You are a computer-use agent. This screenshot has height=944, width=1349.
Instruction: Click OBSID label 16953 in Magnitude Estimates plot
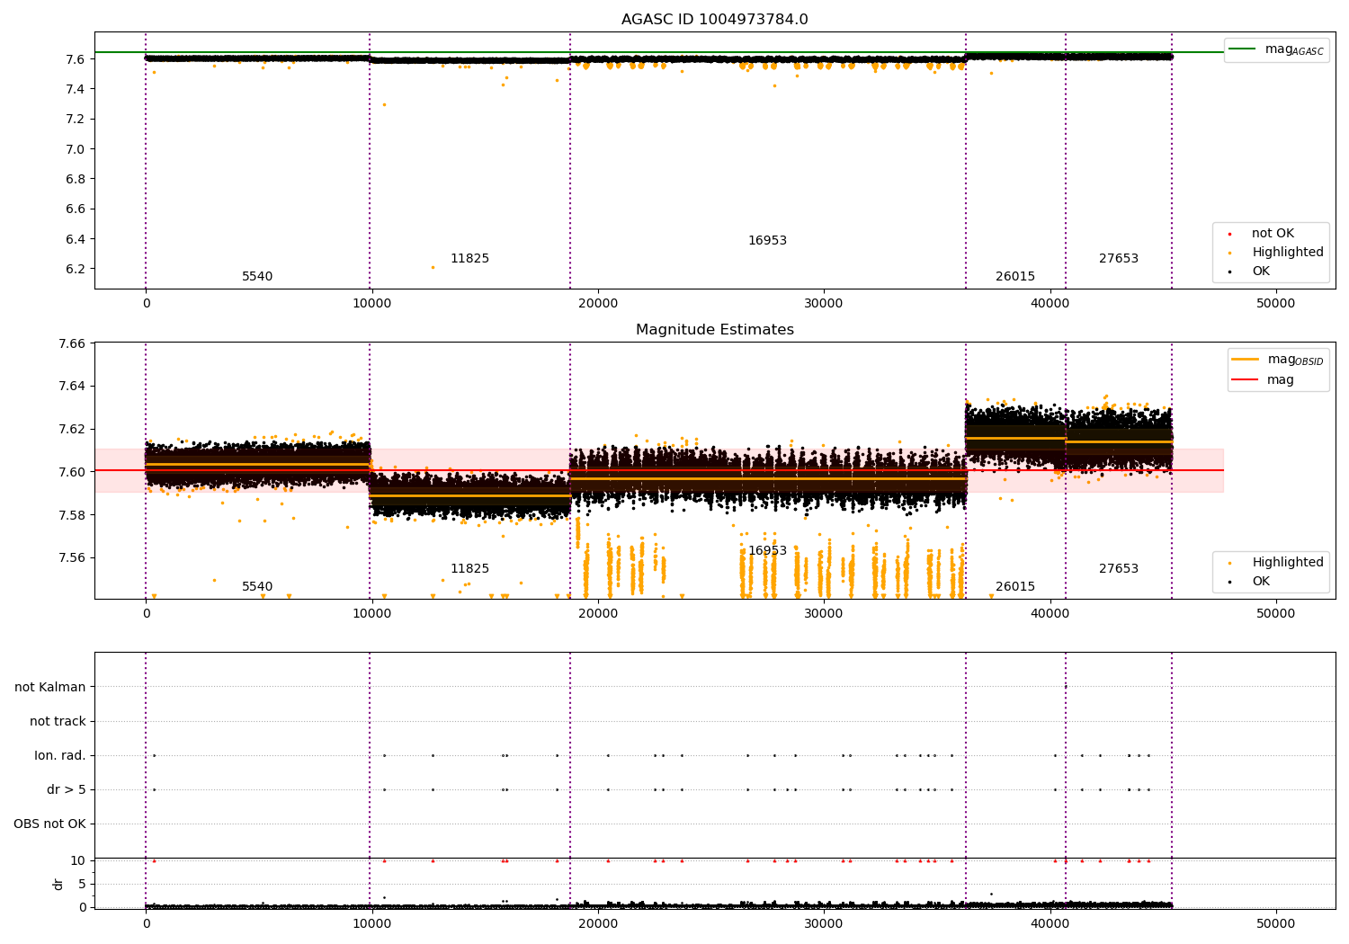pyautogui.click(x=767, y=551)
